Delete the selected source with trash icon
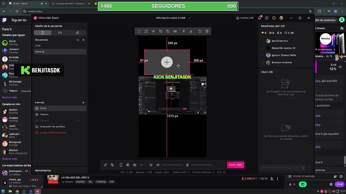346x194 pixels. (x=207, y=31)
